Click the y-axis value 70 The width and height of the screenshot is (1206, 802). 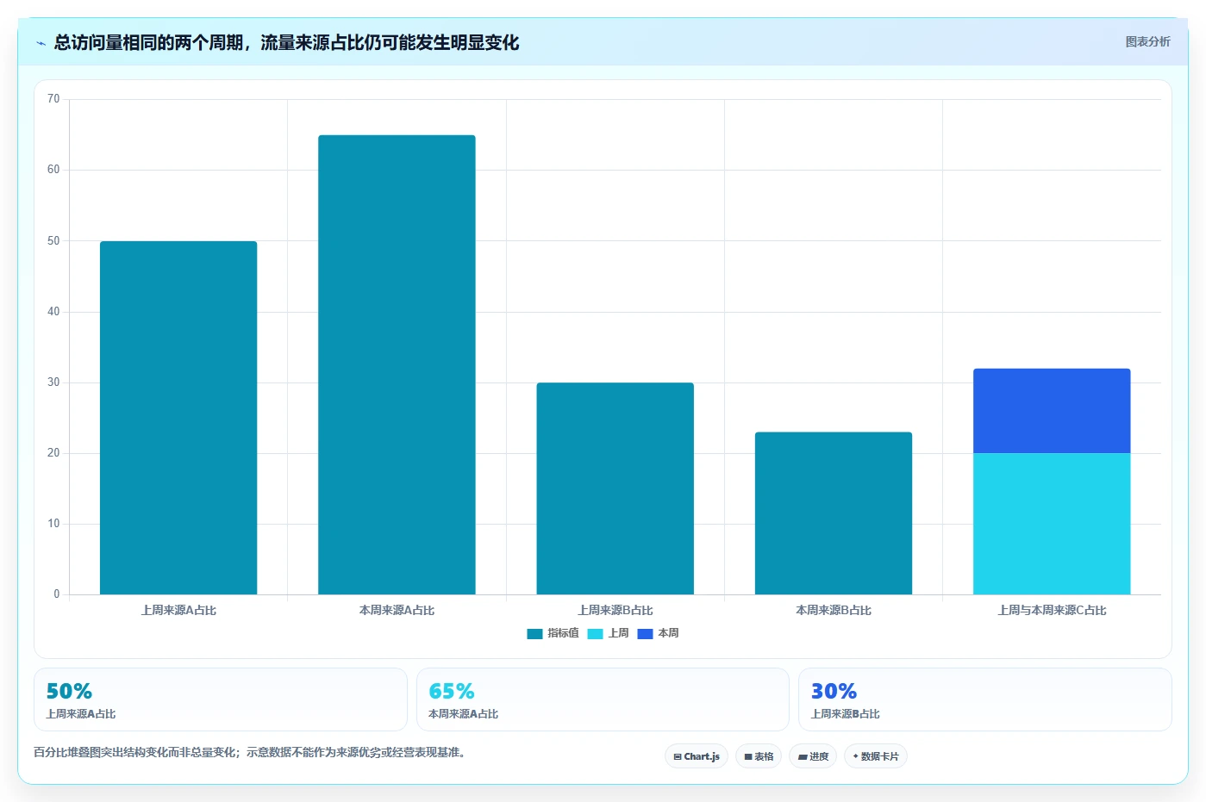tap(53, 99)
